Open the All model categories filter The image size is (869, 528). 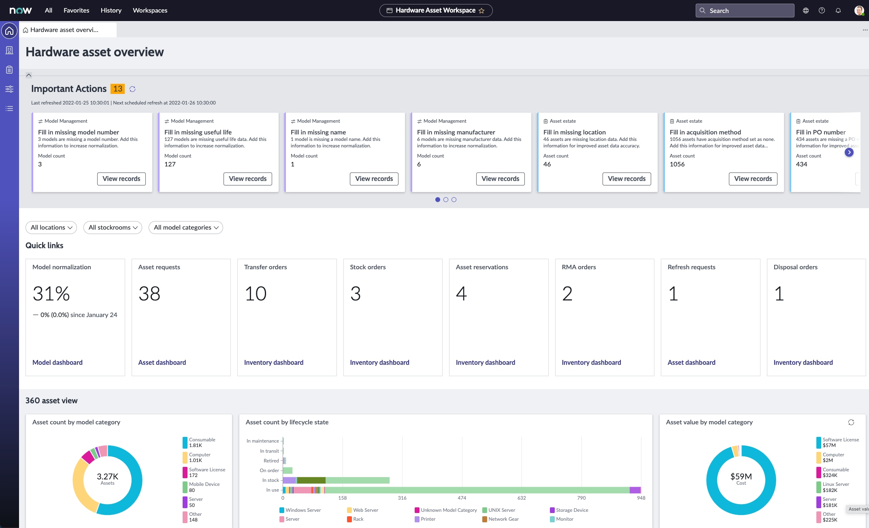[x=186, y=228]
